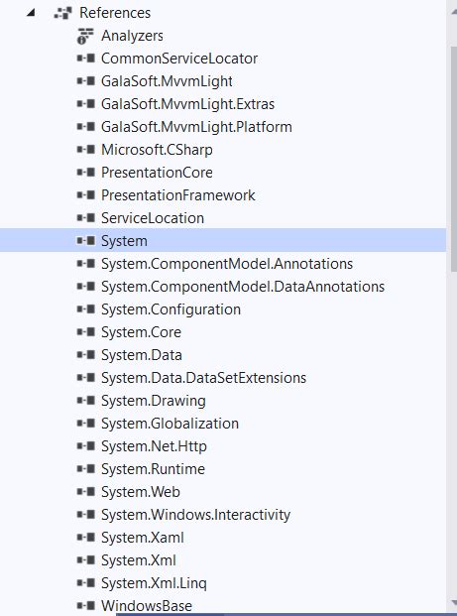457x616 pixels.
Task: Select System.Xaml reference text
Action: pyautogui.click(x=143, y=537)
